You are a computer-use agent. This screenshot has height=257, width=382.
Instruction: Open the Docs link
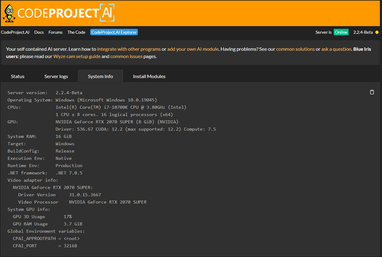click(39, 32)
